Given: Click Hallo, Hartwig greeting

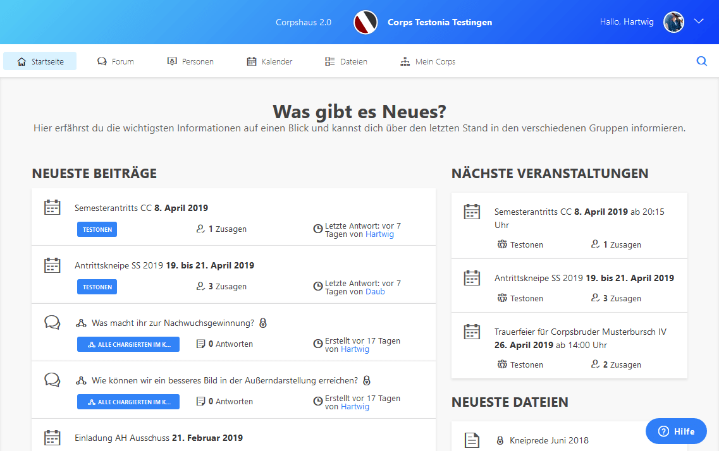Looking at the screenshot, I should (x=627, y=22).
